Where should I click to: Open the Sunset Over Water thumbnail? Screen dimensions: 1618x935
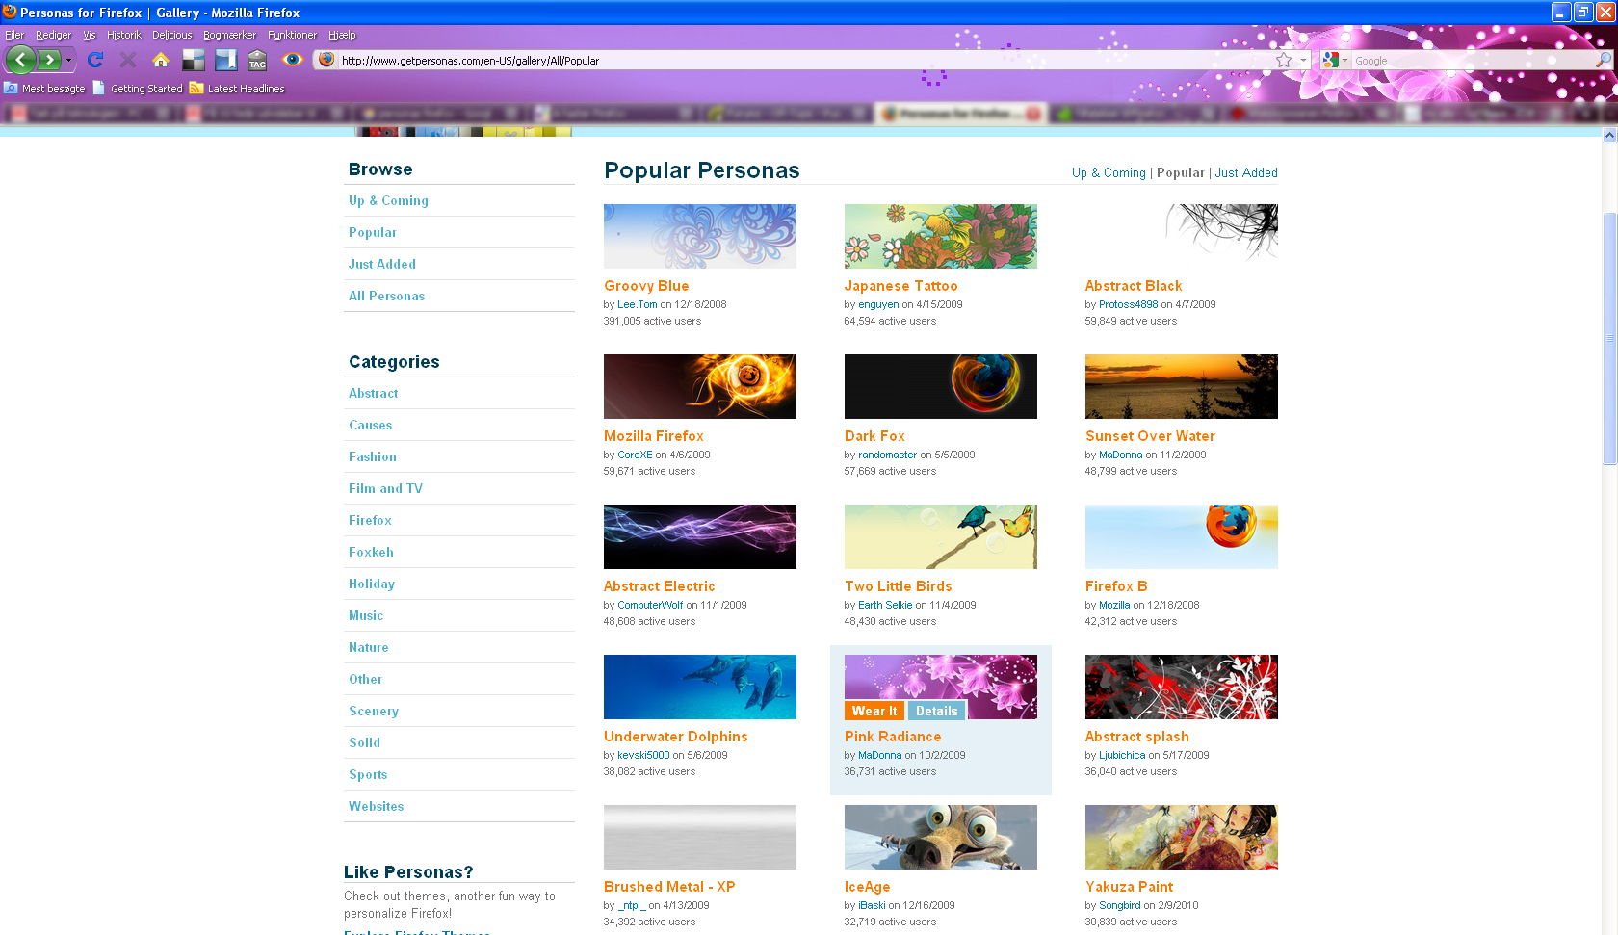click(x=1182, y=386)
